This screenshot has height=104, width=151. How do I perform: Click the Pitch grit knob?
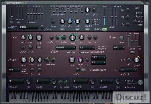(x=128, y=10)
